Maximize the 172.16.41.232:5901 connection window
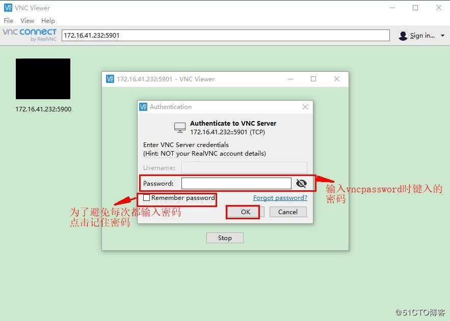The image size is (450, 321). point(313,79)
